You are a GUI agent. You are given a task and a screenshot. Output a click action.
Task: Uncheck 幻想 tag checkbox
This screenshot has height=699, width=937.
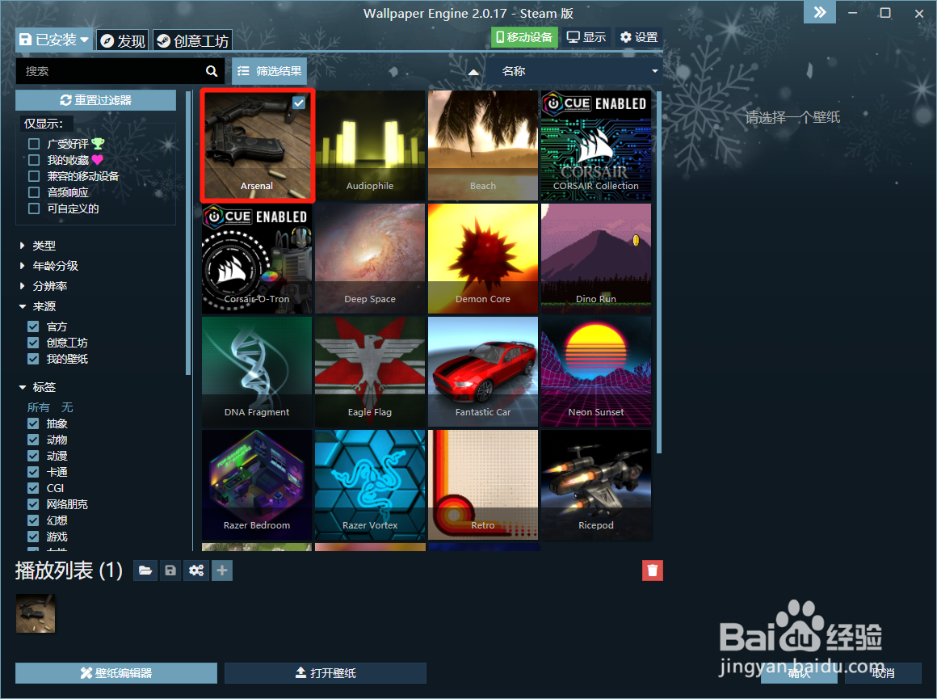point(33,520)
